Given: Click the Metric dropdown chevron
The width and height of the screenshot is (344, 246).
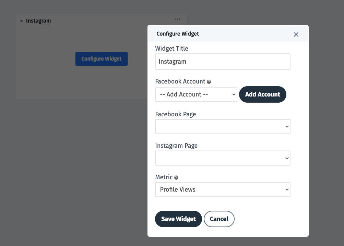Looking at the screenshot, I should tap(287, 190).
